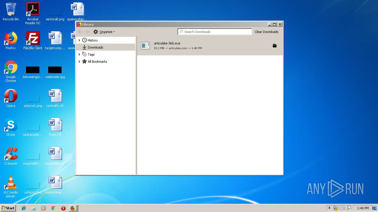Open Recycle Bin on desktop

11,12
